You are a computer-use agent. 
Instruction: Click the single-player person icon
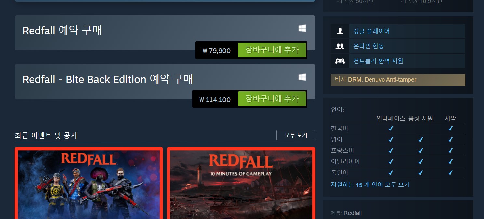pos(340,31)
